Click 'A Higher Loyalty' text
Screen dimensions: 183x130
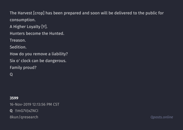tap(25, 27)
